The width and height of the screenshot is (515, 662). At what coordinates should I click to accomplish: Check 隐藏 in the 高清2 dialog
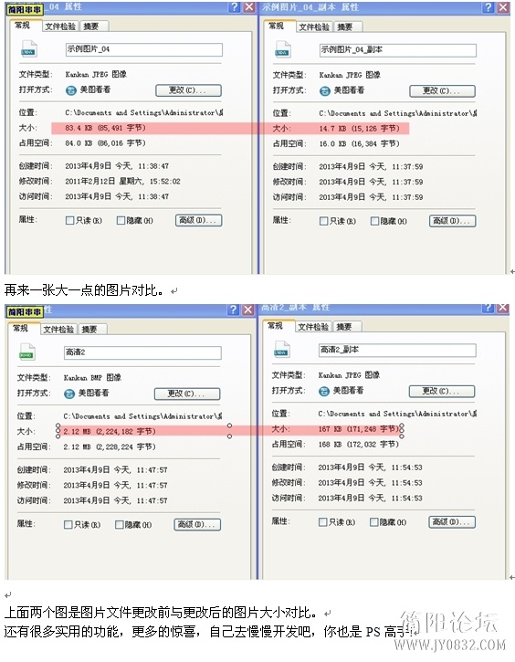tap(120, 524)
